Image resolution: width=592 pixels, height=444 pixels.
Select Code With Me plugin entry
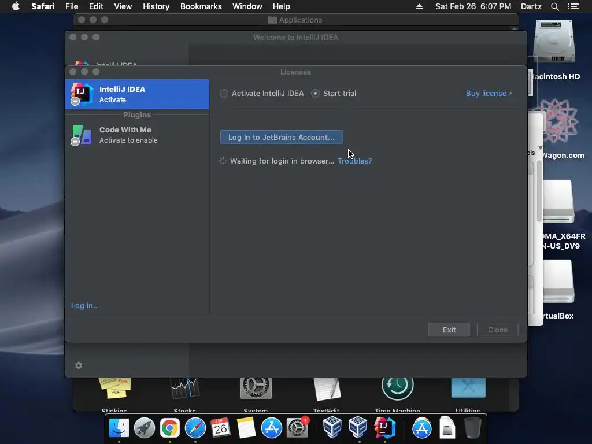coord(137,135)
